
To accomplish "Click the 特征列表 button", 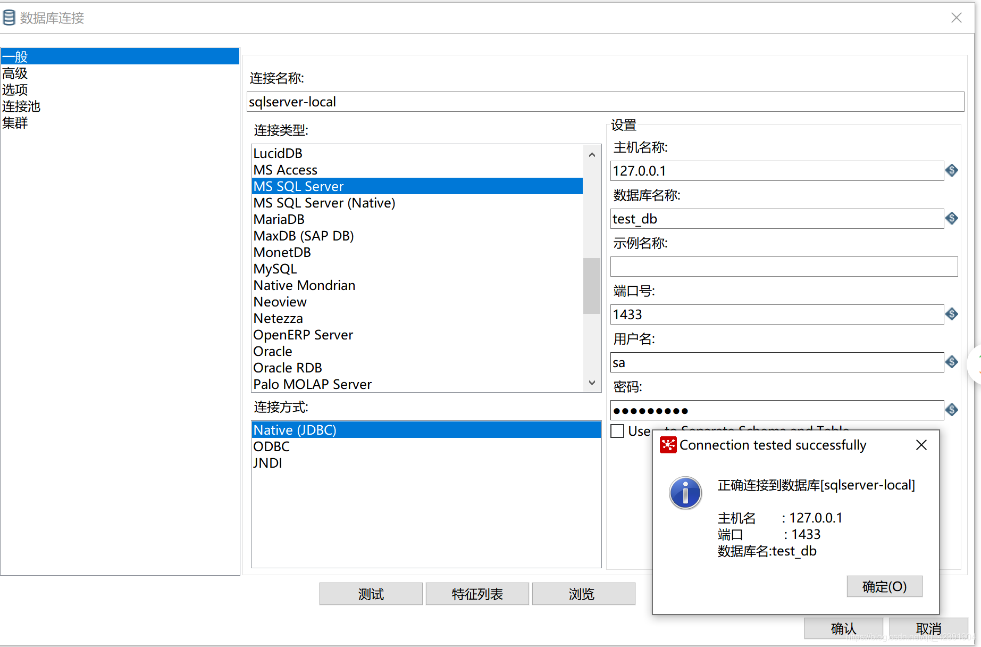I will click(477, 594).
